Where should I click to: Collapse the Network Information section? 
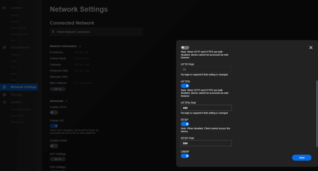pos(80,46)
